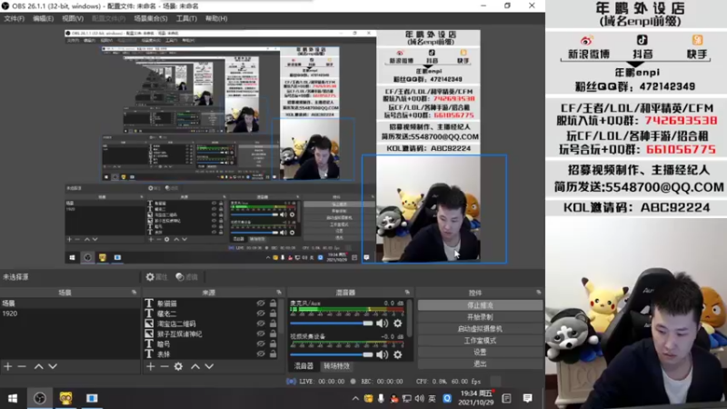Screen dimensions: 727x409
Task: Open the Windows action center notifications
Action: pyautogui.click(x=527, y=398)
